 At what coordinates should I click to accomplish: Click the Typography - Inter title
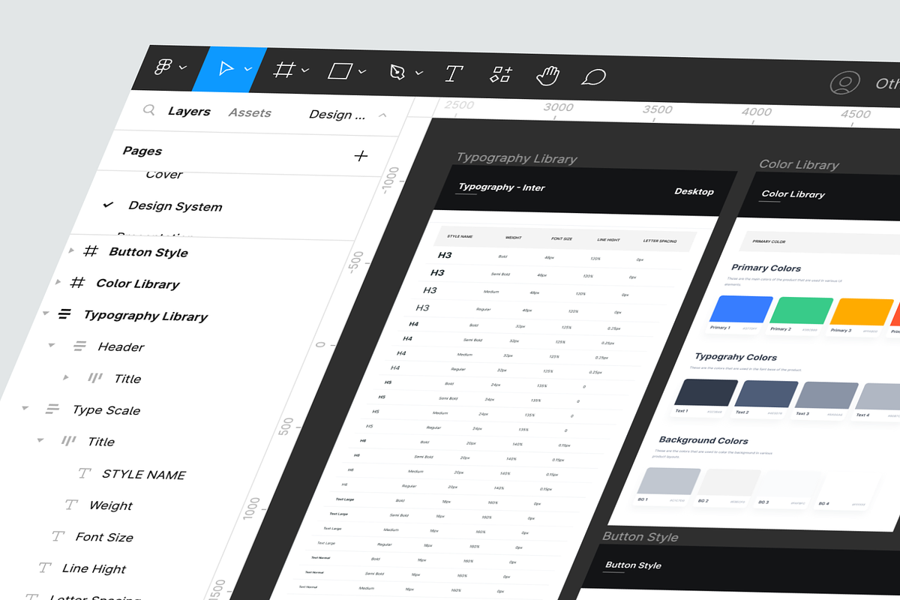pyautogui.click(x=501, y=187)
